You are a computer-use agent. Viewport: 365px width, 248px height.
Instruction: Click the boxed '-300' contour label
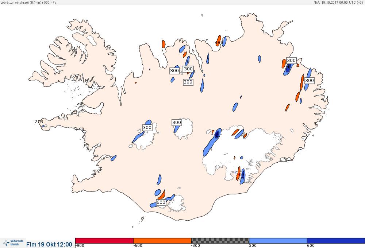188,69
